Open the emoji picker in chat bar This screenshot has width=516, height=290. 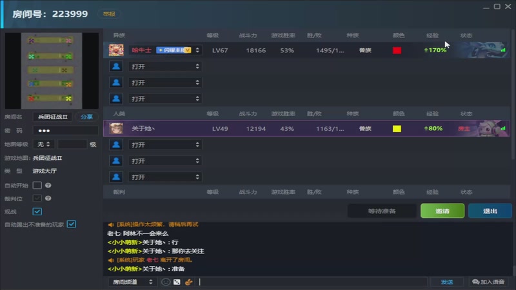[166, 282]
